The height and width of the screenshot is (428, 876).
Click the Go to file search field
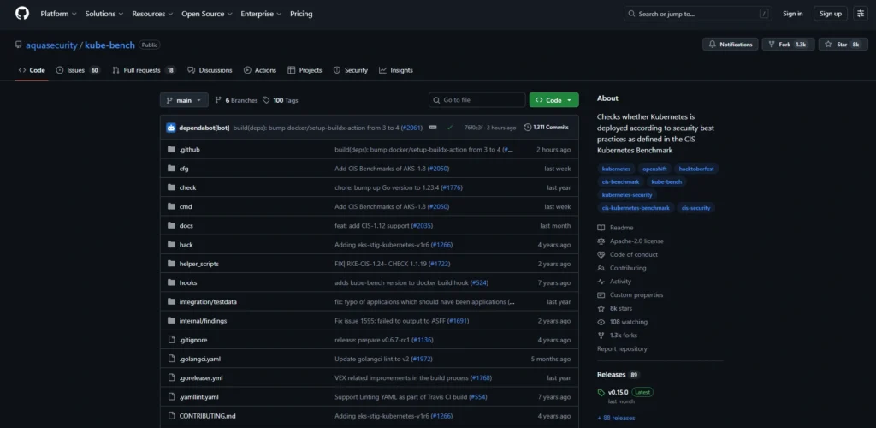[x=477, y=100]
